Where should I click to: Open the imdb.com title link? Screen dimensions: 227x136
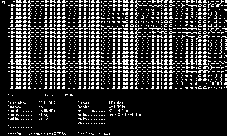(x=37, y=134)
